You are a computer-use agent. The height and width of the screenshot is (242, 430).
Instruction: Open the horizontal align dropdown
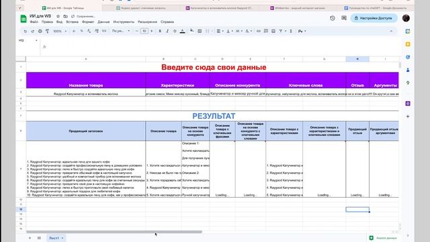[x=220, y=32]
